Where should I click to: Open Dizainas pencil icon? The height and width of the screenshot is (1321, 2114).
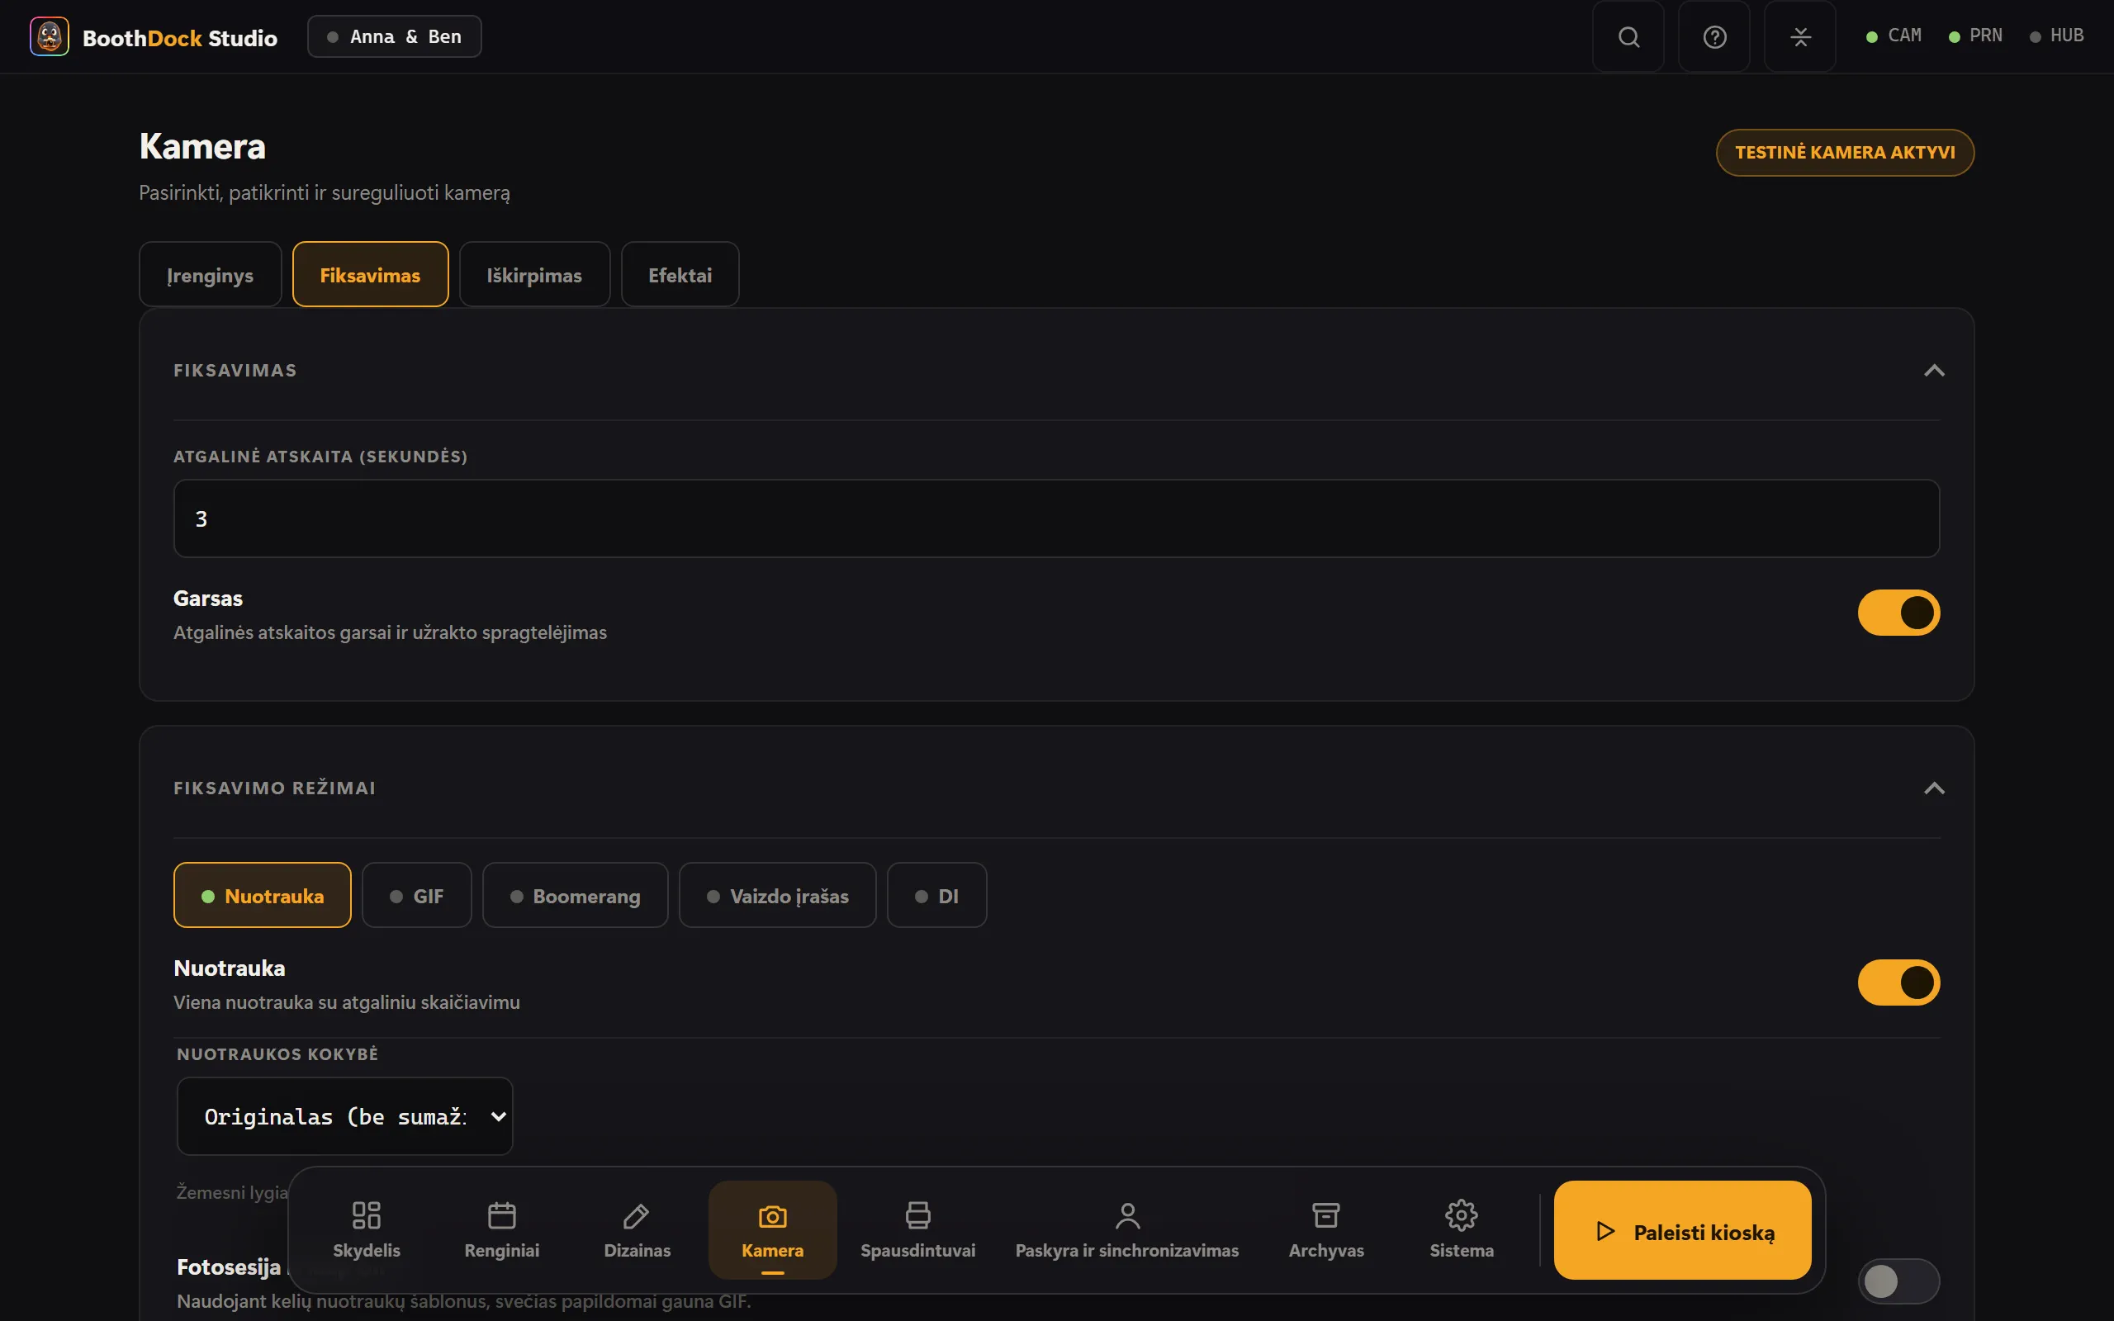click(637, 1214)
